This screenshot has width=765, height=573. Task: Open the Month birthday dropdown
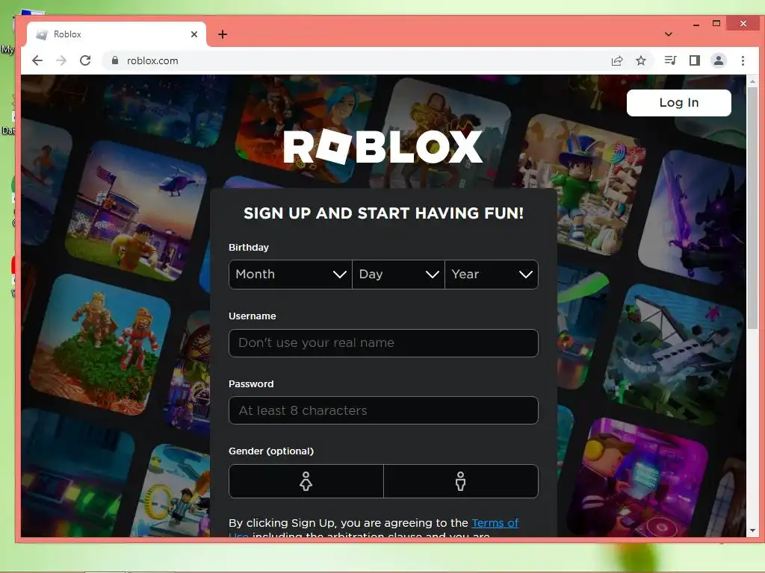pos(291,275)
